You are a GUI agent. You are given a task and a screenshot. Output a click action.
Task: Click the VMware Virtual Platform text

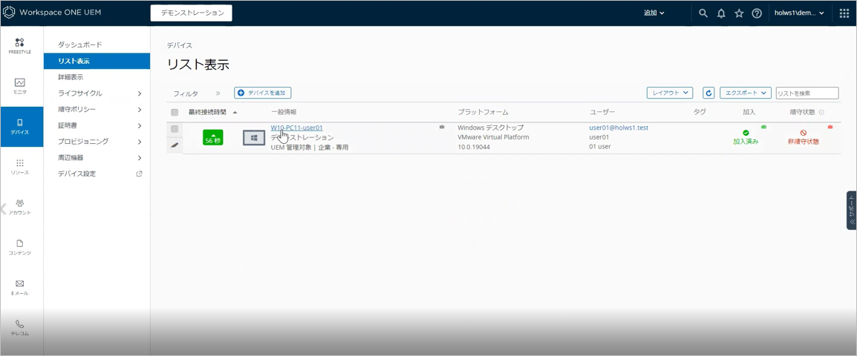click(x=493, y=137)
